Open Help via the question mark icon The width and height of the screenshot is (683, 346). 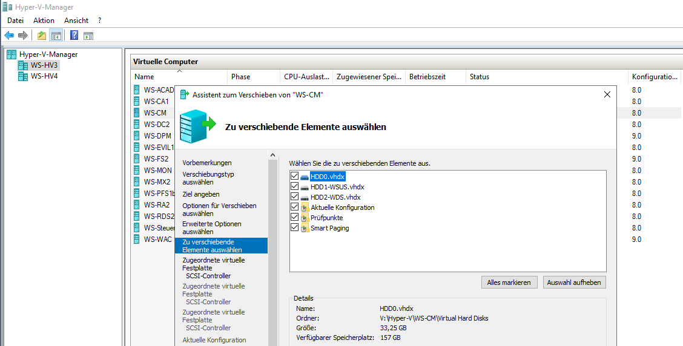74,36
